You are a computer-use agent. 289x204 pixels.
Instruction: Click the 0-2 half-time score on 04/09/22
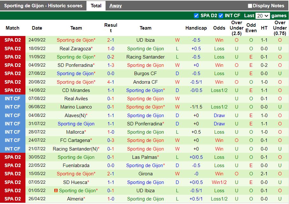point(264,65)
